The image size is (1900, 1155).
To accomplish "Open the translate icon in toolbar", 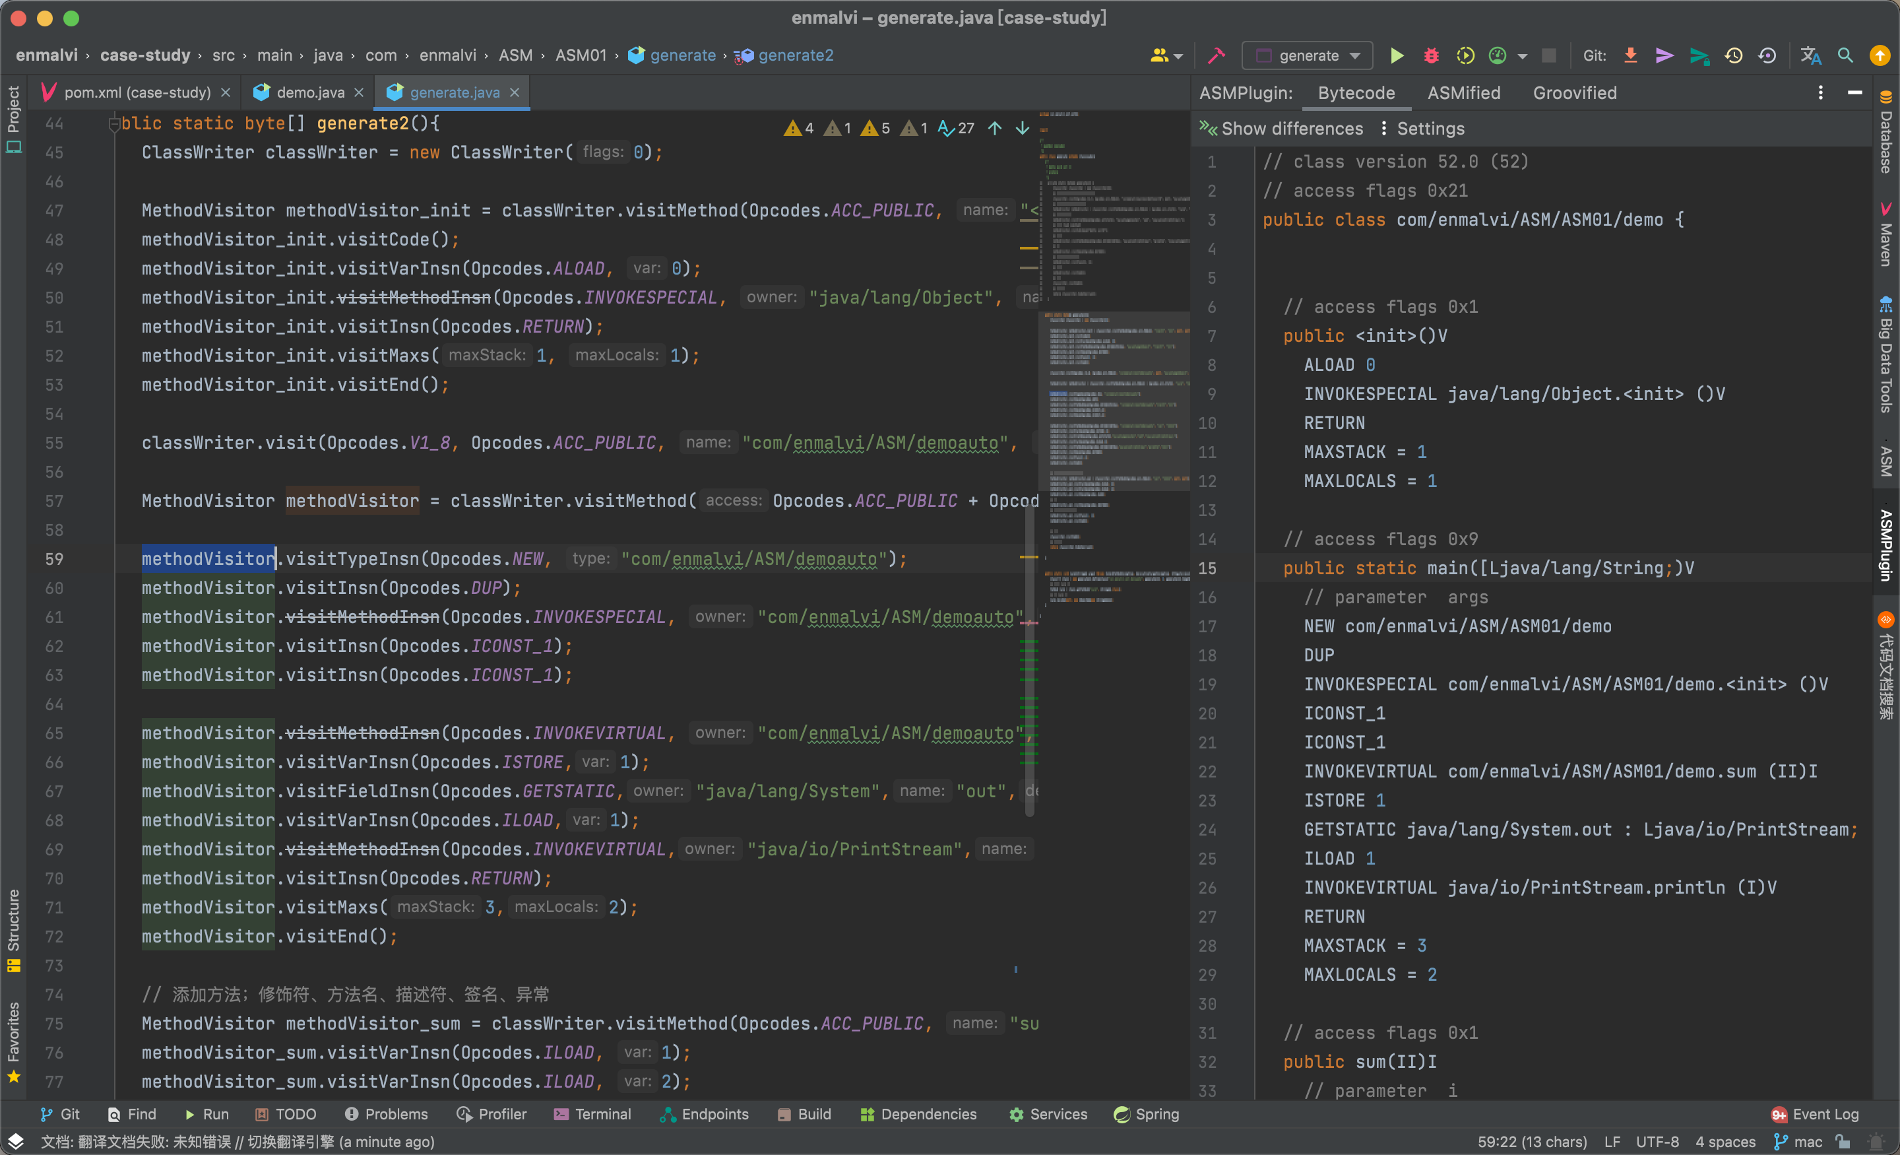I will tap(1810, 55).
